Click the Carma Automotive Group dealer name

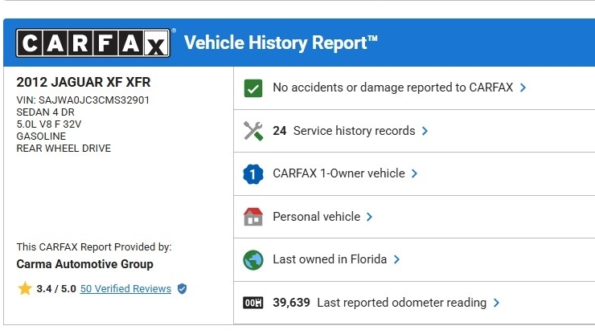[x=84, y=264]
